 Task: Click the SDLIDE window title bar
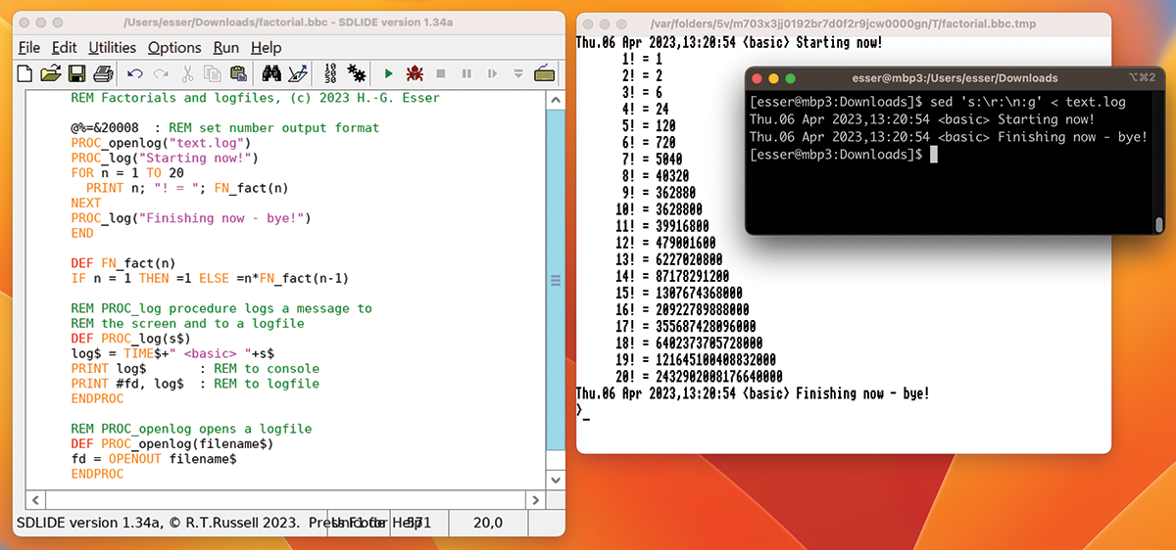289,23
